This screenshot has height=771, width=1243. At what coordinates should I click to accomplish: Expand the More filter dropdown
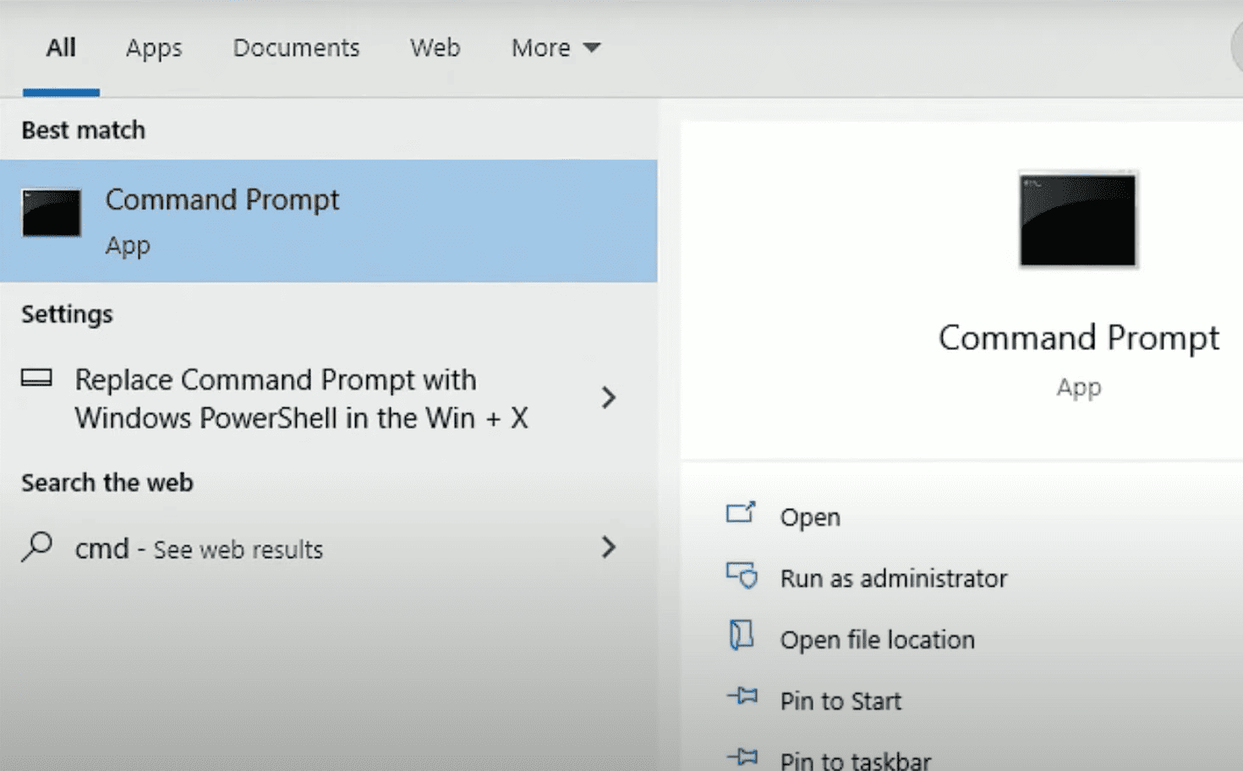(555, 48)
